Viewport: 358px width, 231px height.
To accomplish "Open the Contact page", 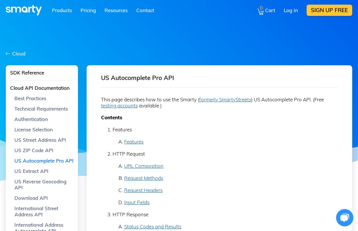I will pyautogui.click(x=145, y=10).
